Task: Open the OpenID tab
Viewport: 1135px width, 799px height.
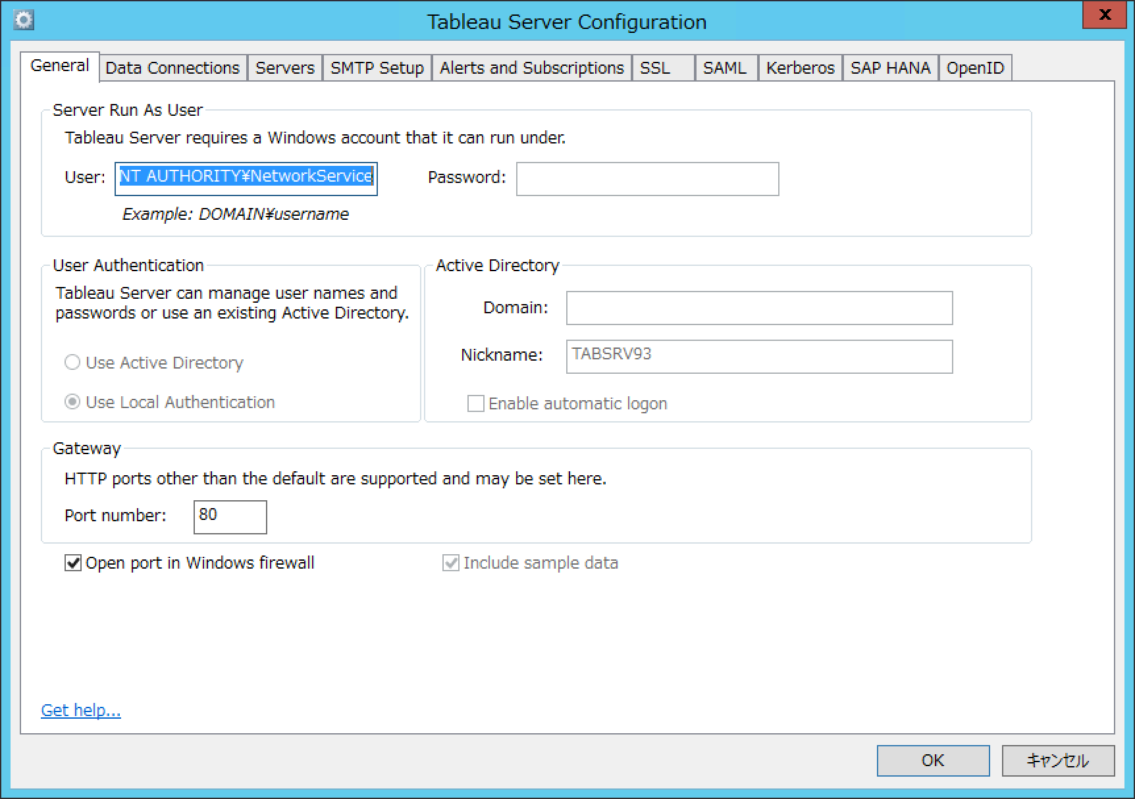Action: tap(975, 67)
